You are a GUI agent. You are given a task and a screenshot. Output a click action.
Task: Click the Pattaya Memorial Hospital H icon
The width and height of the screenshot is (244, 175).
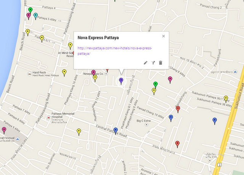(x=48, y=118)
